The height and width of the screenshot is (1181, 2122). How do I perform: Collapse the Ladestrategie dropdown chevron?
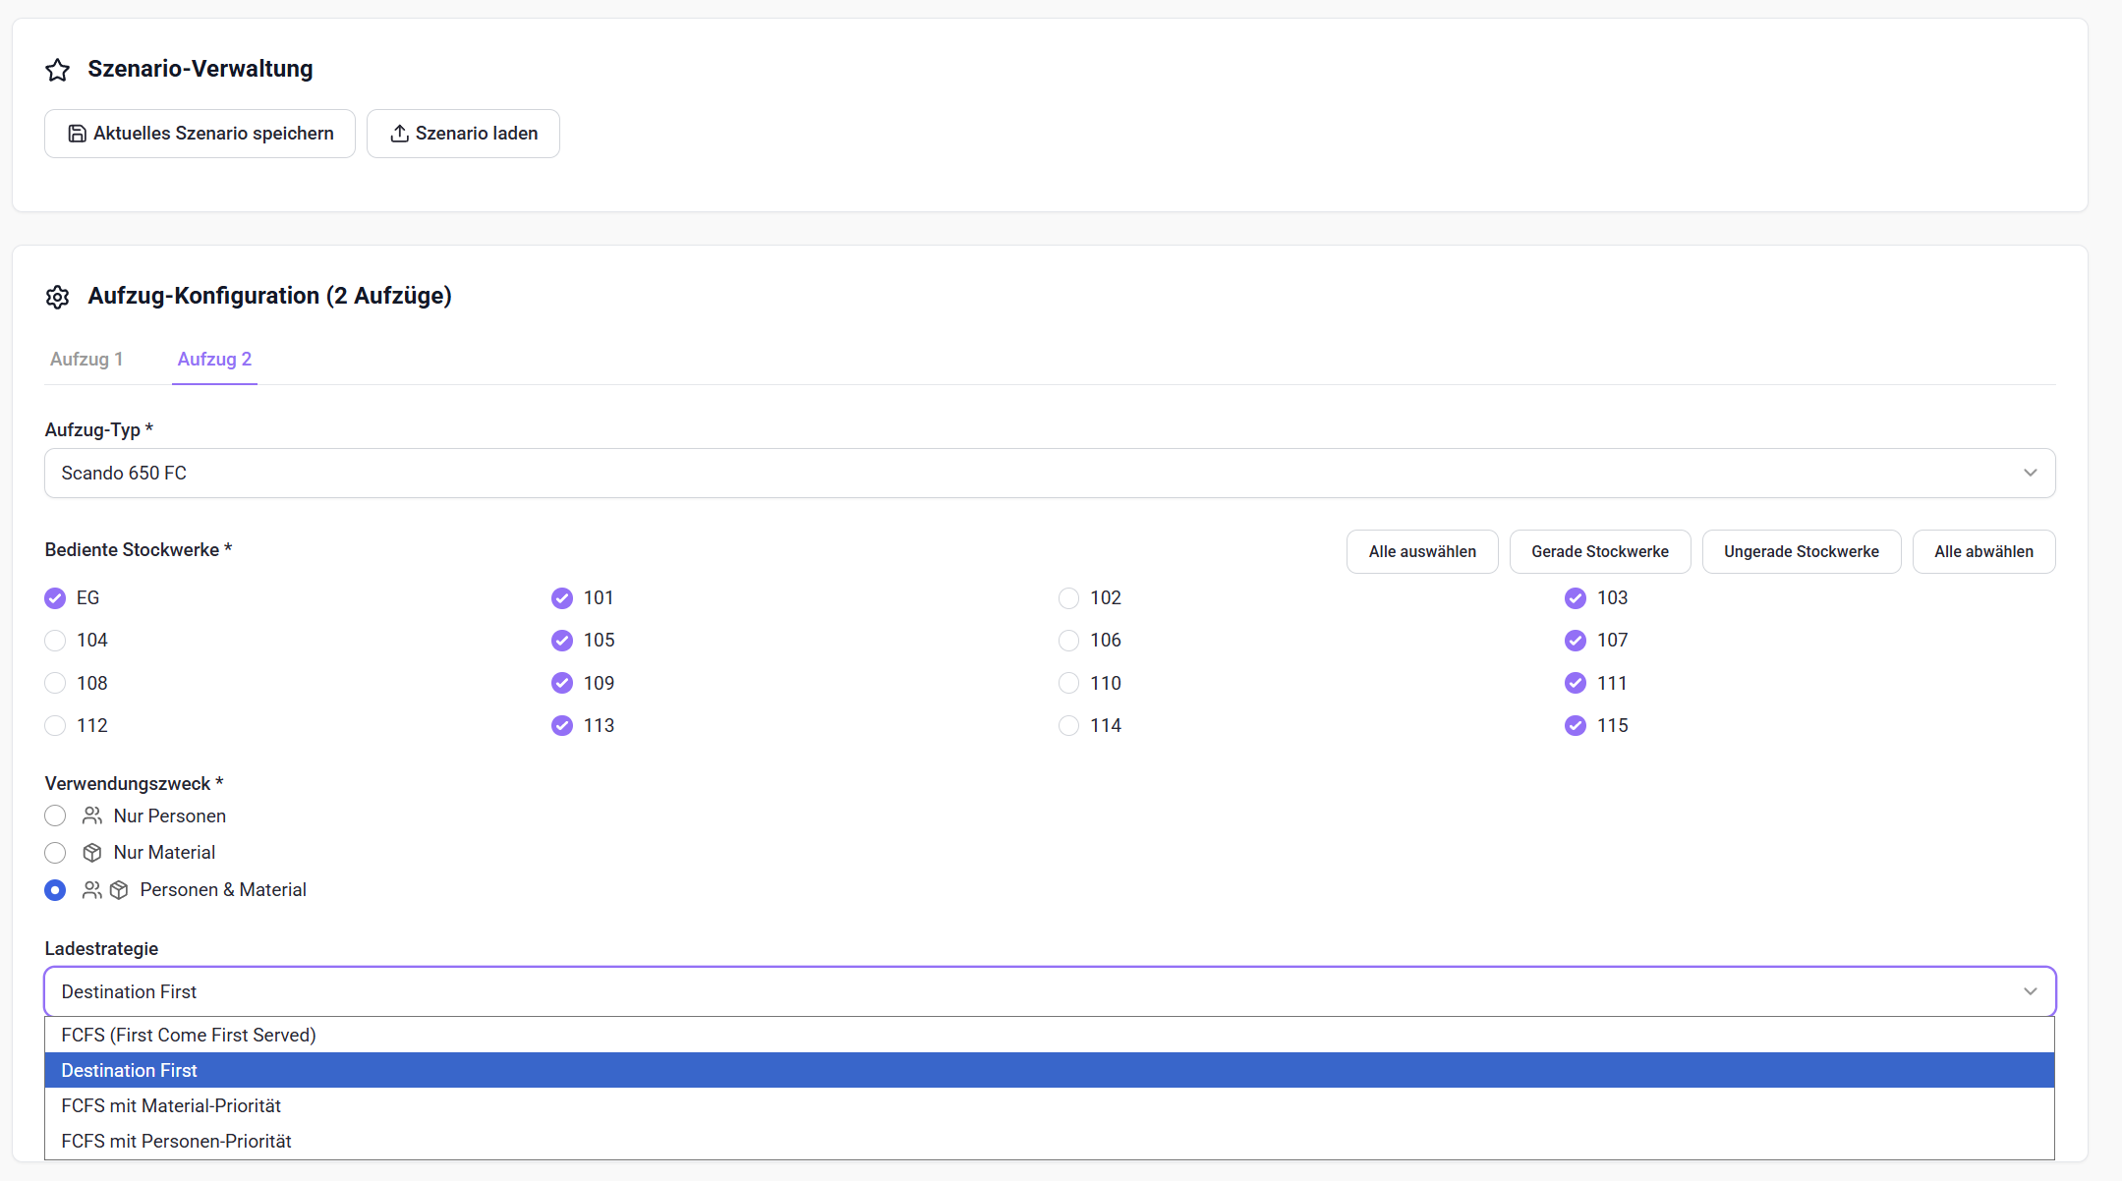[x=2031, y=991]
